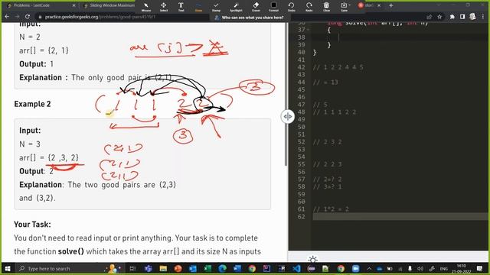Bookmark this page with star icon
The image size is (490, 275).
coord(439,17)
